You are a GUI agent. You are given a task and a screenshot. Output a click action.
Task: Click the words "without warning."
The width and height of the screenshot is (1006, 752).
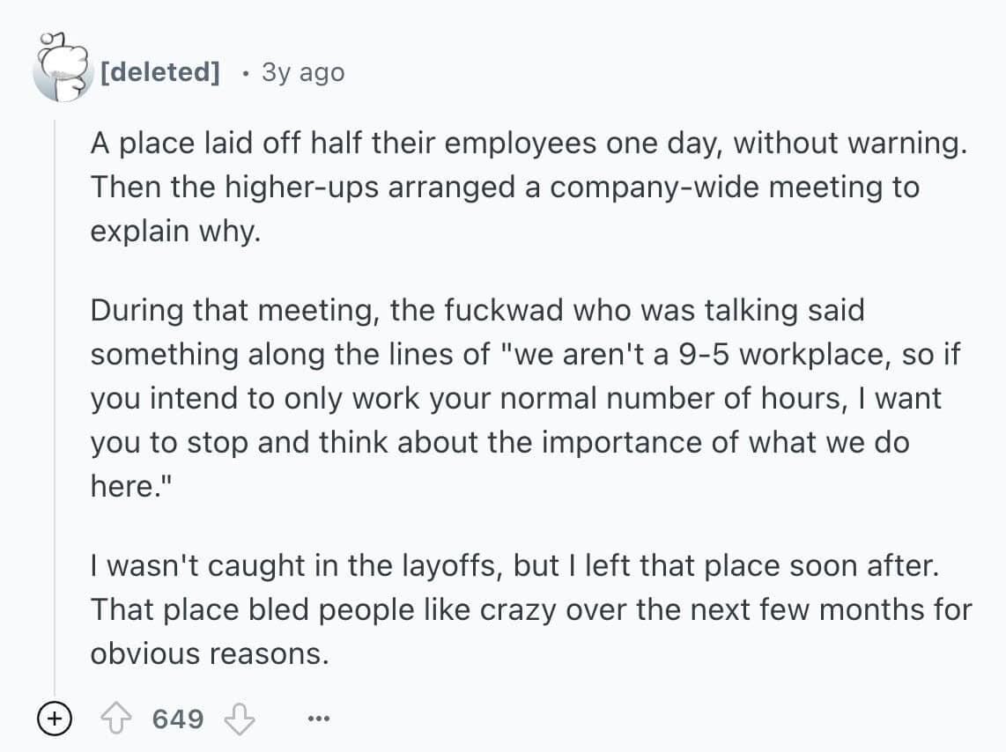pyautogui.click(x=849, y=144)
